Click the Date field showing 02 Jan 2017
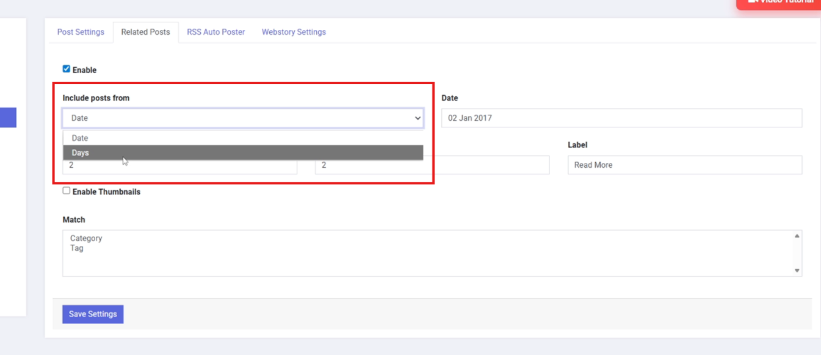The width and height of the screenshot is (821, 355). 621,118
